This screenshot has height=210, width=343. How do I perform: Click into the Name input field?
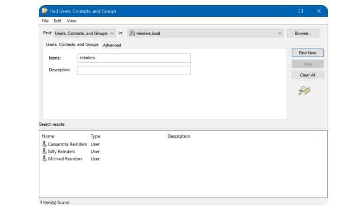point(134,58)
